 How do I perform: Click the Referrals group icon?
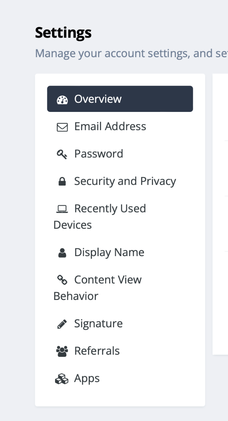click(x=62, y=352)
